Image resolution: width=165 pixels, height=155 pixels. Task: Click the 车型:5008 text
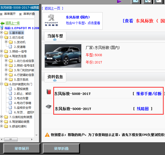click(x=94, y=55)
